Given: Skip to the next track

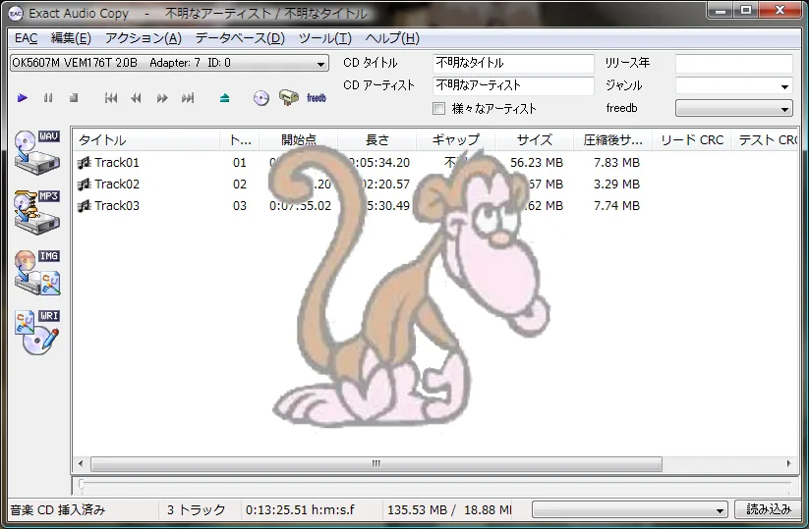Looking at the screenshot, I should pyautogui.click(x=188, y=98).
